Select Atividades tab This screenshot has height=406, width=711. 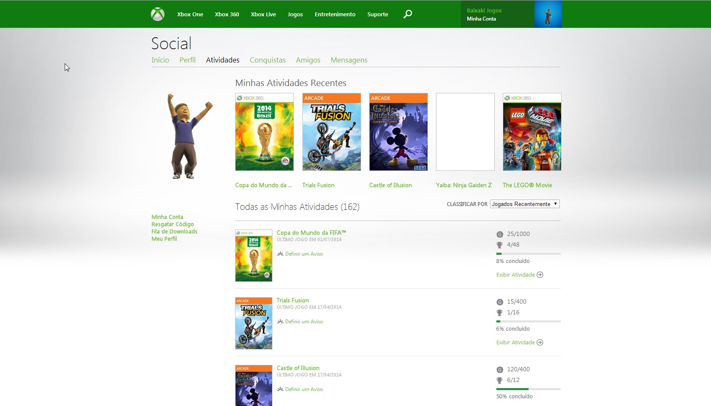(223, 60)
